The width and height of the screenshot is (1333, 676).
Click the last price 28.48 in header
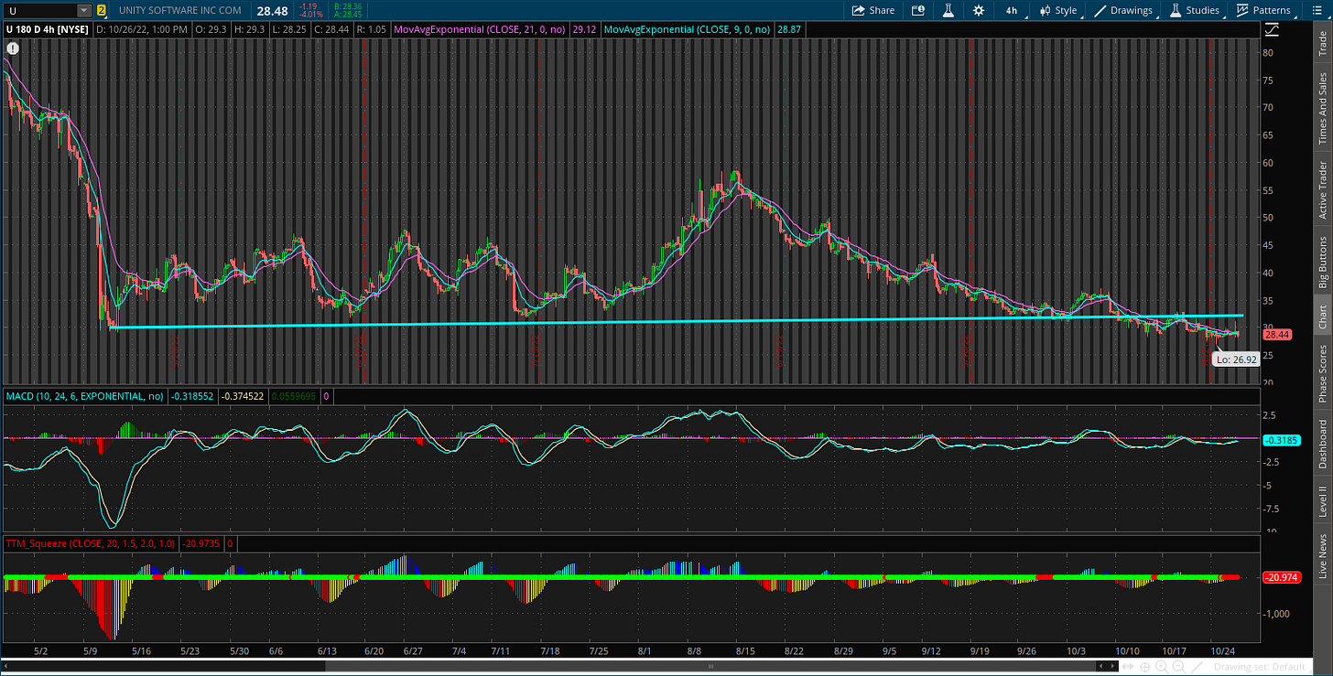[274, 11]
